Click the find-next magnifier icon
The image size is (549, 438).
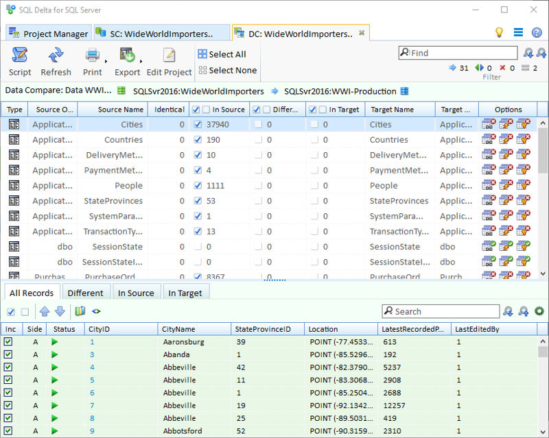(x=528, y=52)
